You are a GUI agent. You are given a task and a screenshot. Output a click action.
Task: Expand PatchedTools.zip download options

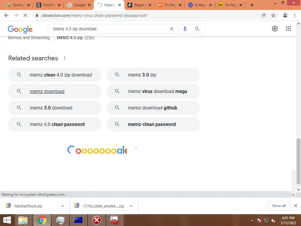[63, 206]
